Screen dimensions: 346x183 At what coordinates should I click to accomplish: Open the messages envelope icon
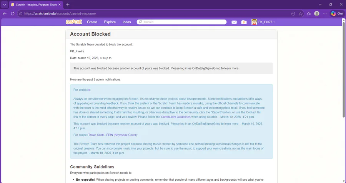click(234, 22)
